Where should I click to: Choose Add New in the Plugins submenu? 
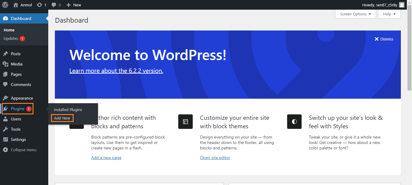coord(62,118)
